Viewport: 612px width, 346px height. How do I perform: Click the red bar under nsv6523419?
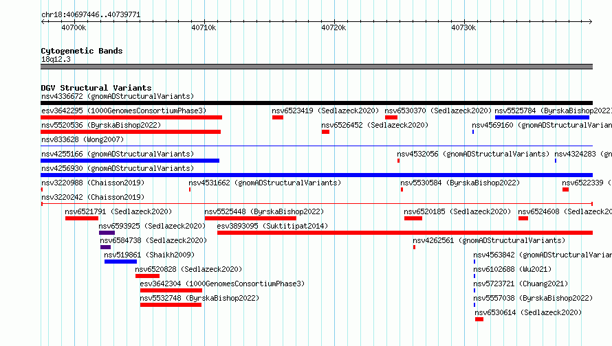pyautogui.click(x=278, y=117)
